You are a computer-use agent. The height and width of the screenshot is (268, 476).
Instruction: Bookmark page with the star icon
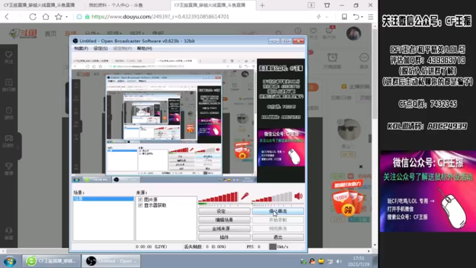tap(58, 17)
